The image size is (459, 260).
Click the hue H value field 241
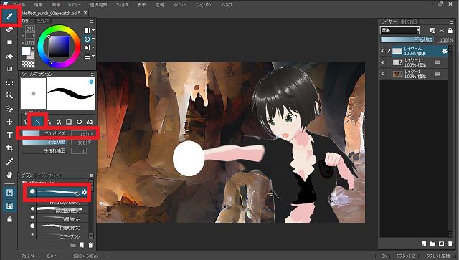30,29
